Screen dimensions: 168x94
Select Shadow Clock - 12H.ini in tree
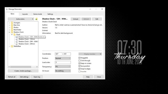point(27,39)
